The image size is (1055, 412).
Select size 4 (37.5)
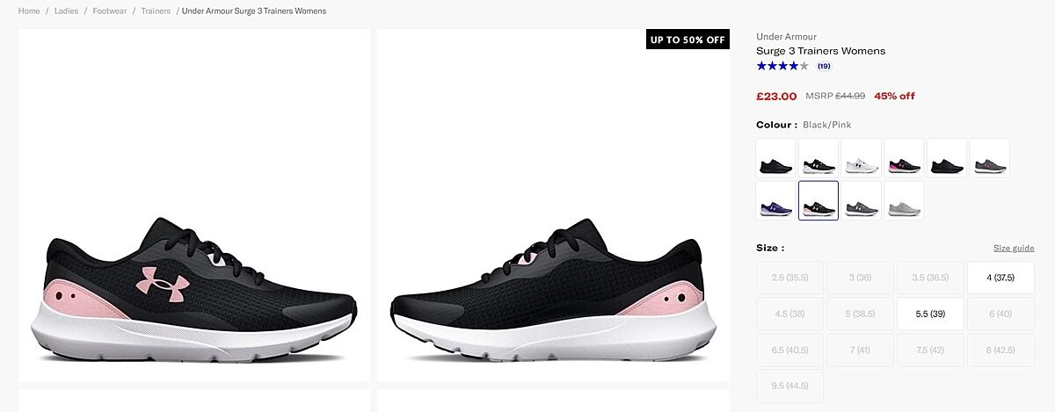1000,278
